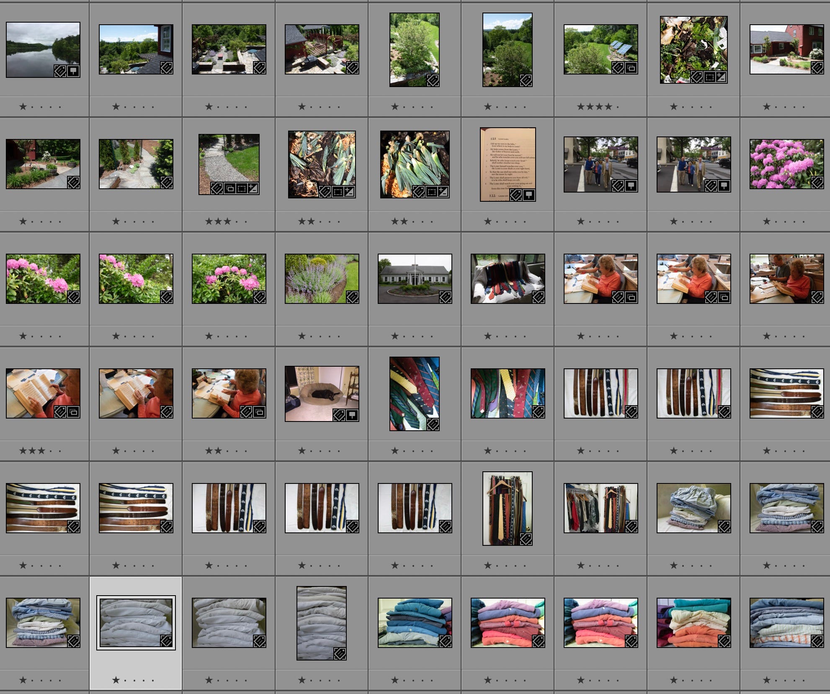Viewport: 830px width, 694px height.
Task: Give the lake reflection photo two stars
Action: pos(32,107)
